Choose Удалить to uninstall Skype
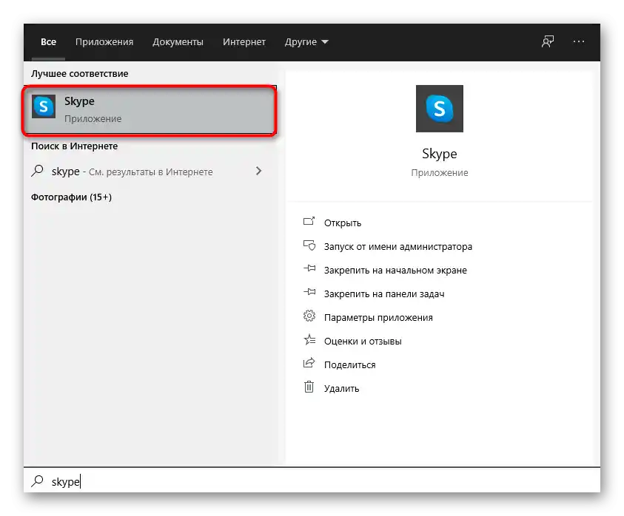 pos(341,388)
